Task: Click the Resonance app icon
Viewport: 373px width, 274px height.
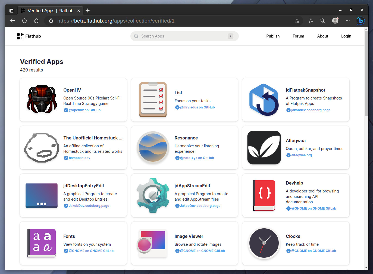Action: pos(153,148)
